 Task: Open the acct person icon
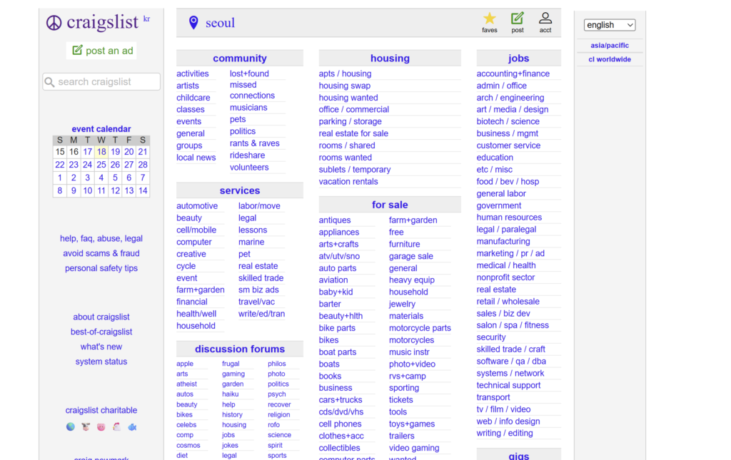[545, 19]
